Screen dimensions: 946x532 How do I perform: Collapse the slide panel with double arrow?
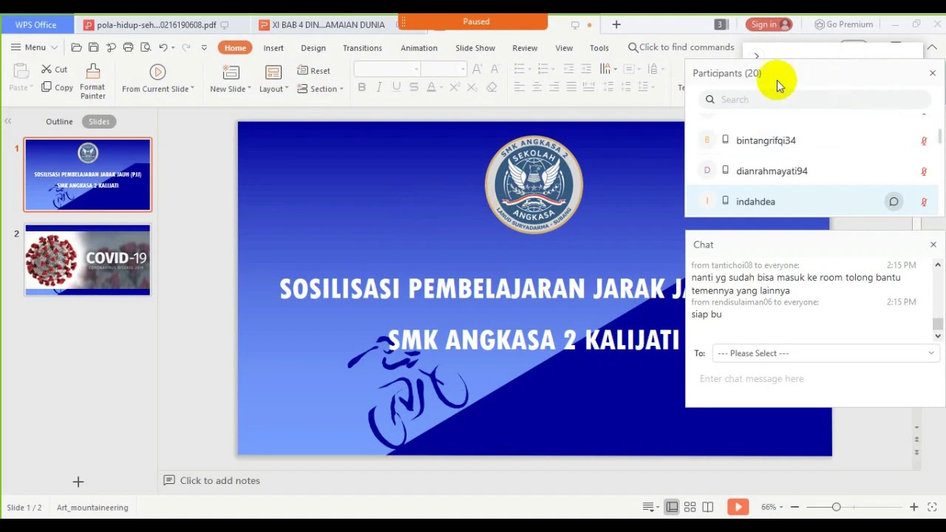(x=7, y=121)
